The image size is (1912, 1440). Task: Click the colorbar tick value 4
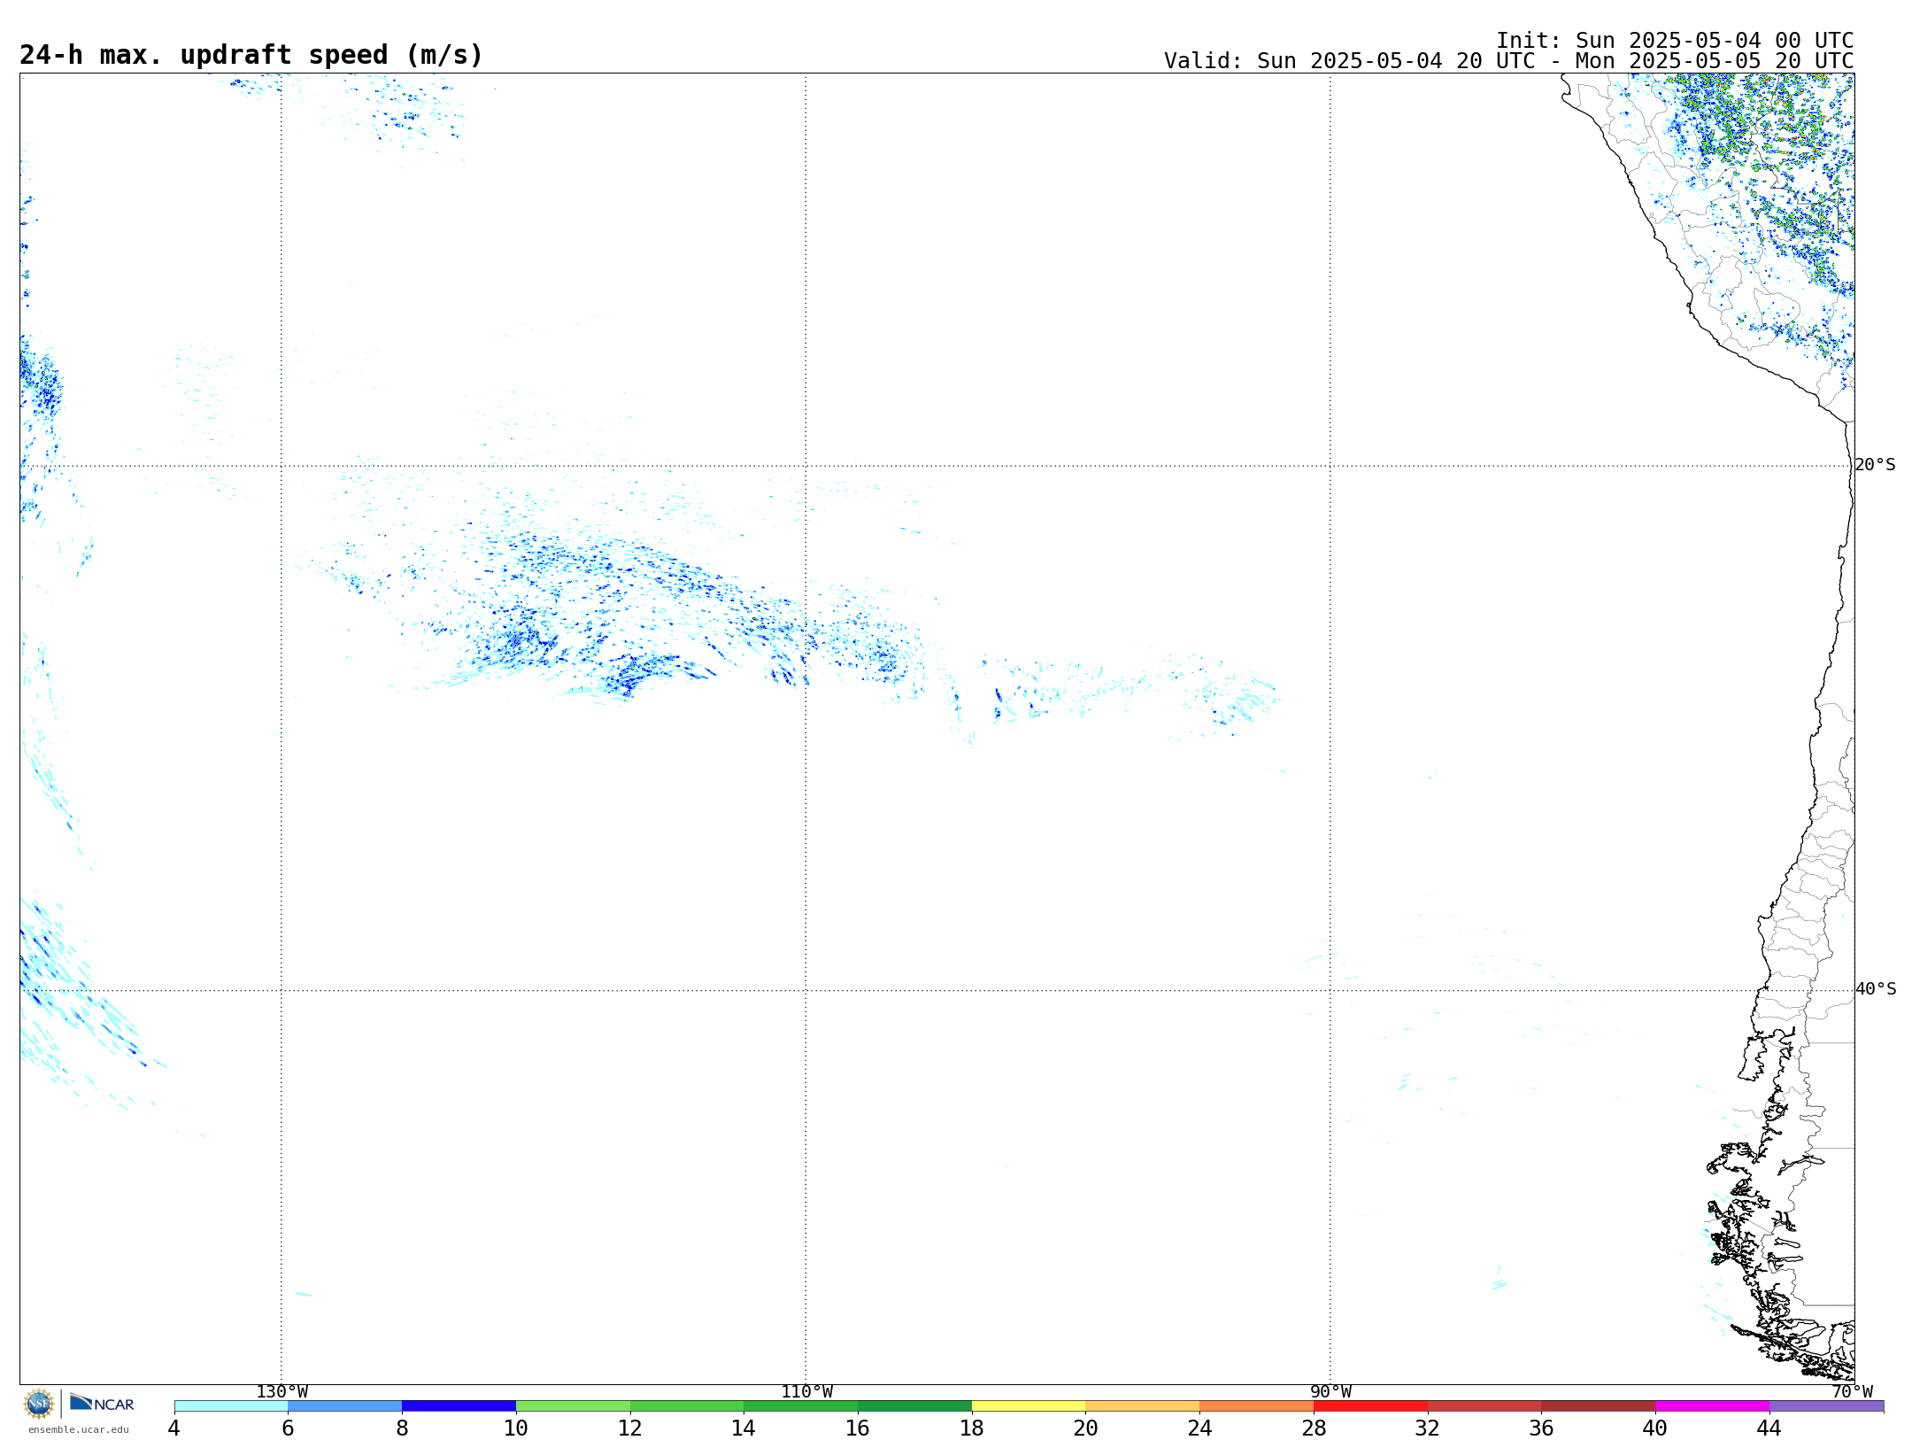(173, 1428)
